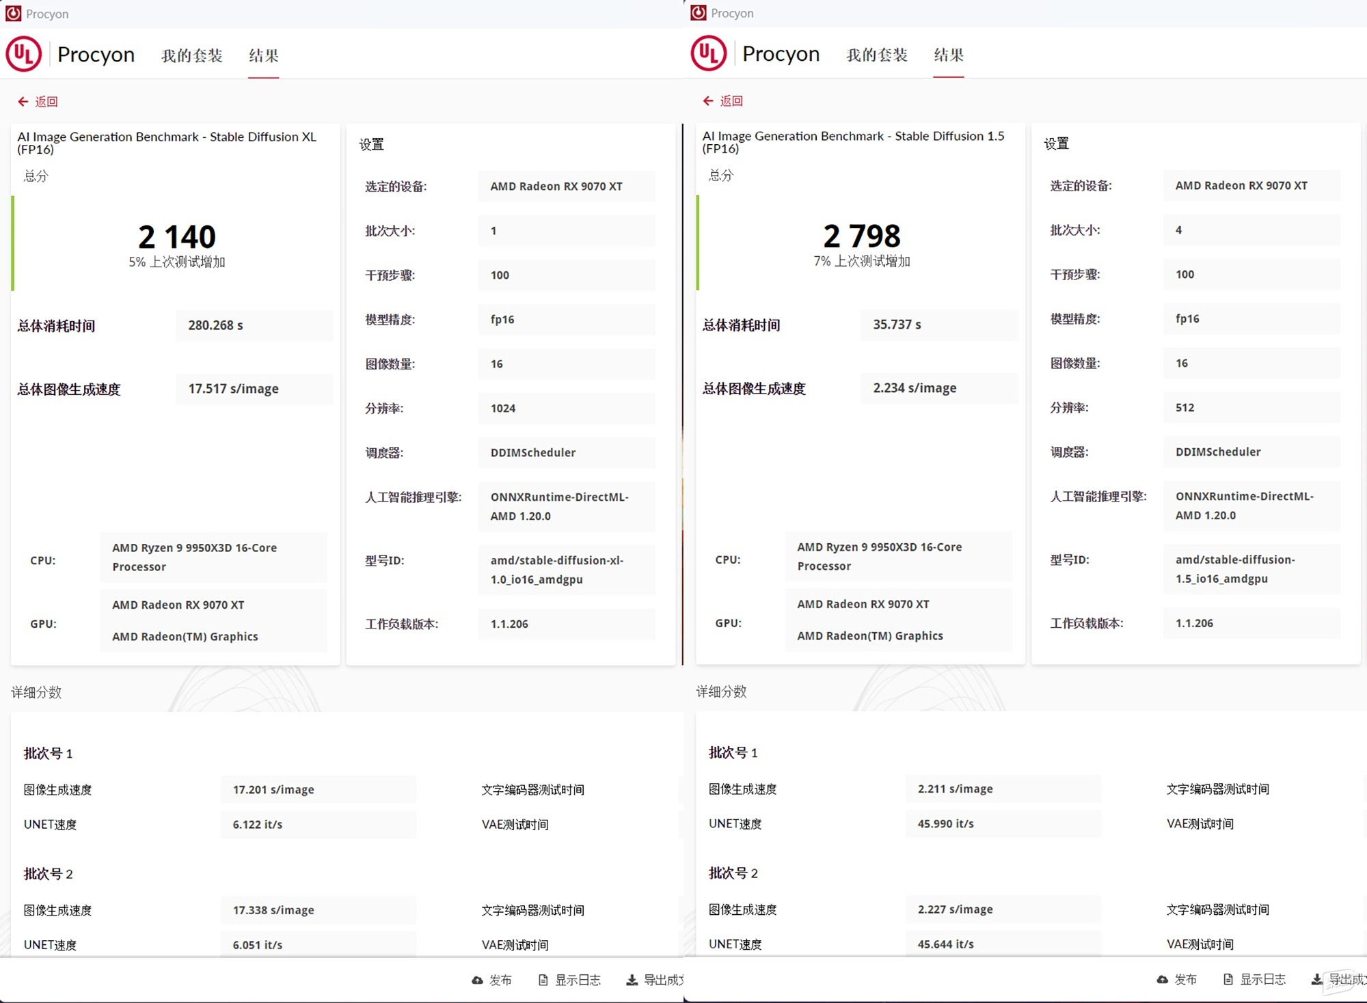
Task: Click the 显示日志 document icon in left window
Action: pos(543,980)
